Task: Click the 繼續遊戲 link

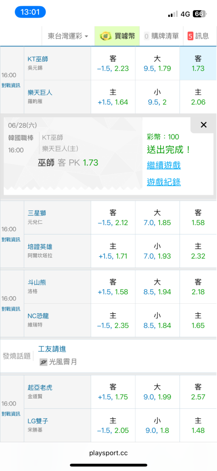Action: pos(163,165)
